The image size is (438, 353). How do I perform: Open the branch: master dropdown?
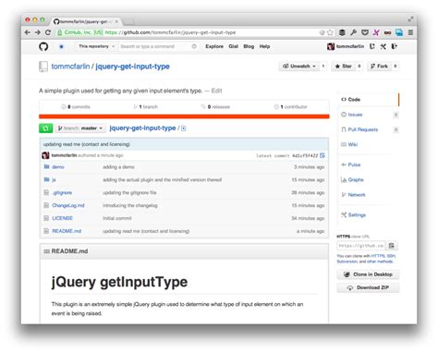point(80,128)
